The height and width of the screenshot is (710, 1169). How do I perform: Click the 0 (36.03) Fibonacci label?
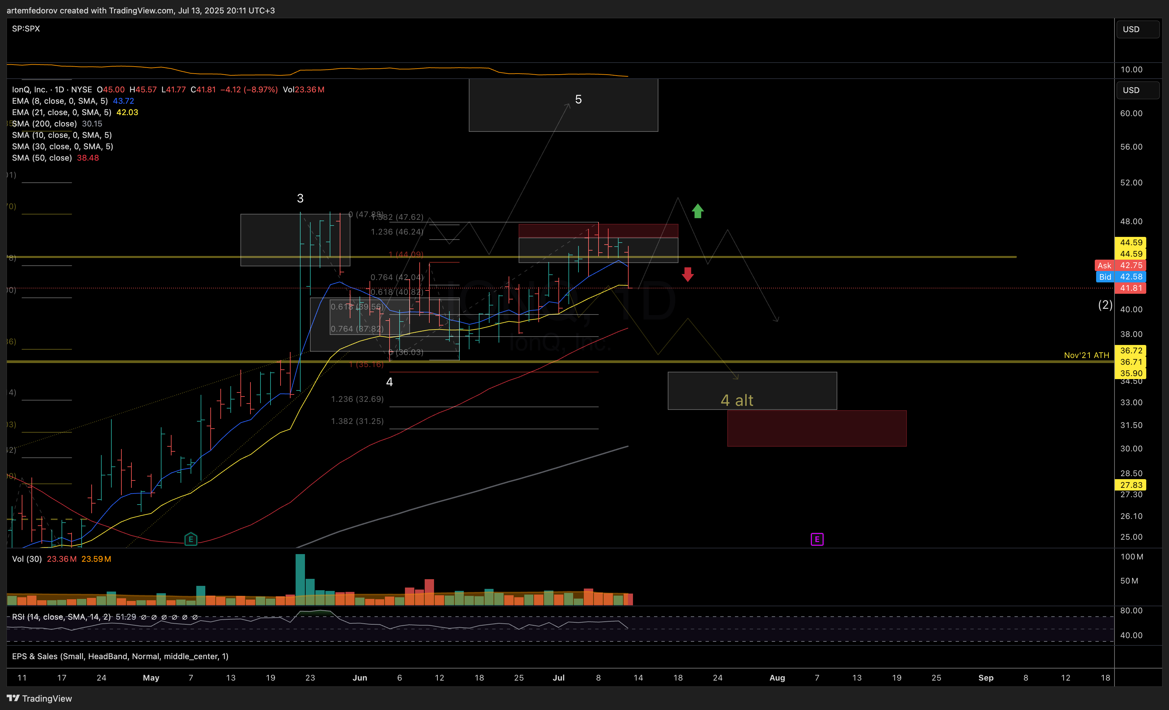406,352
